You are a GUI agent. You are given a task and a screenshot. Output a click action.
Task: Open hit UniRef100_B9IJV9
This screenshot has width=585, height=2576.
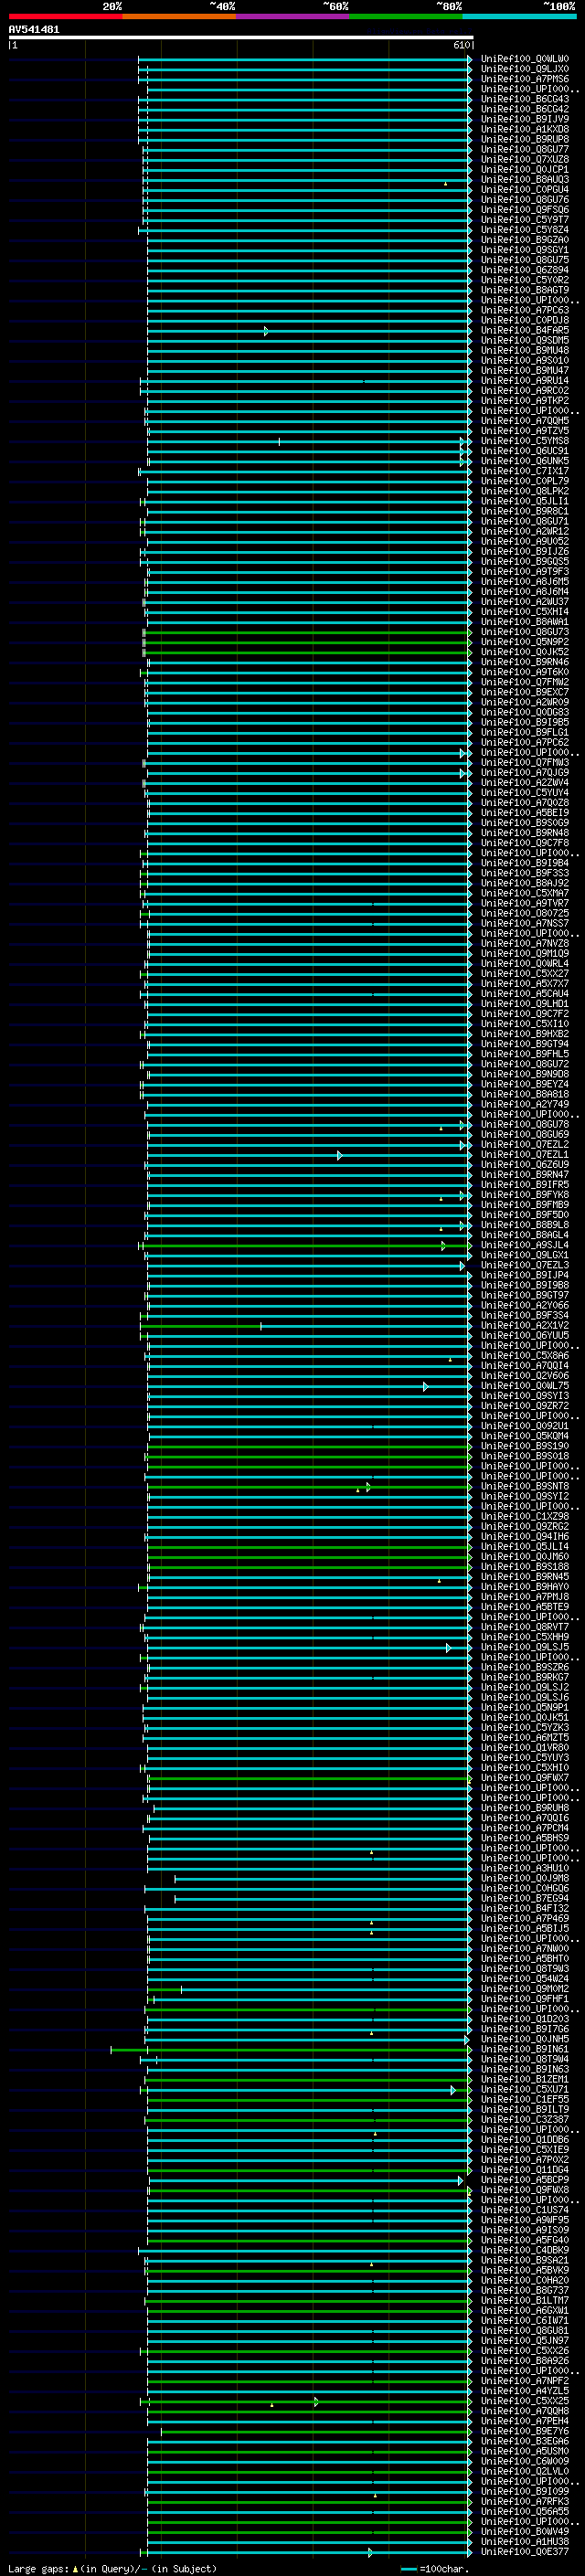pyautogui.click(x=525, y=120)
